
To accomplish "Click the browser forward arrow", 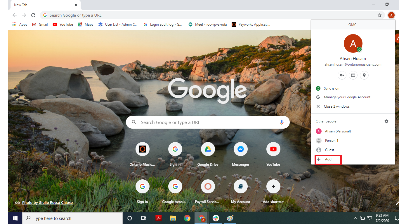I will pos(24,15).
